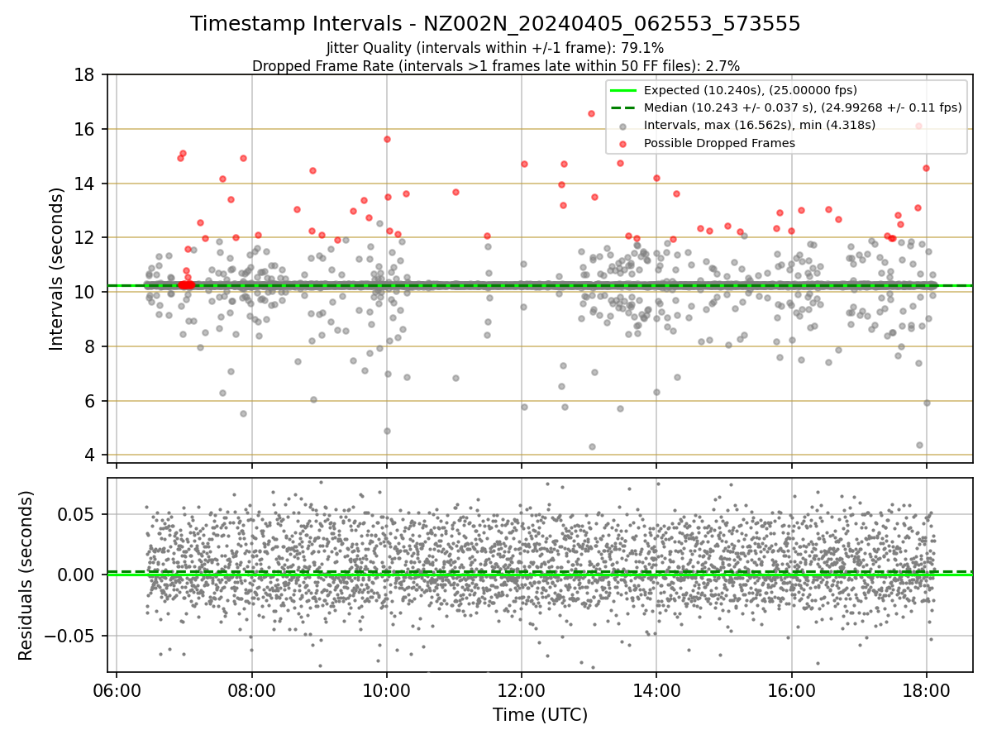Click the red marker in the Possible Dropped Frames legend
This screenshot has width=992, height=744.
[622, 143]
